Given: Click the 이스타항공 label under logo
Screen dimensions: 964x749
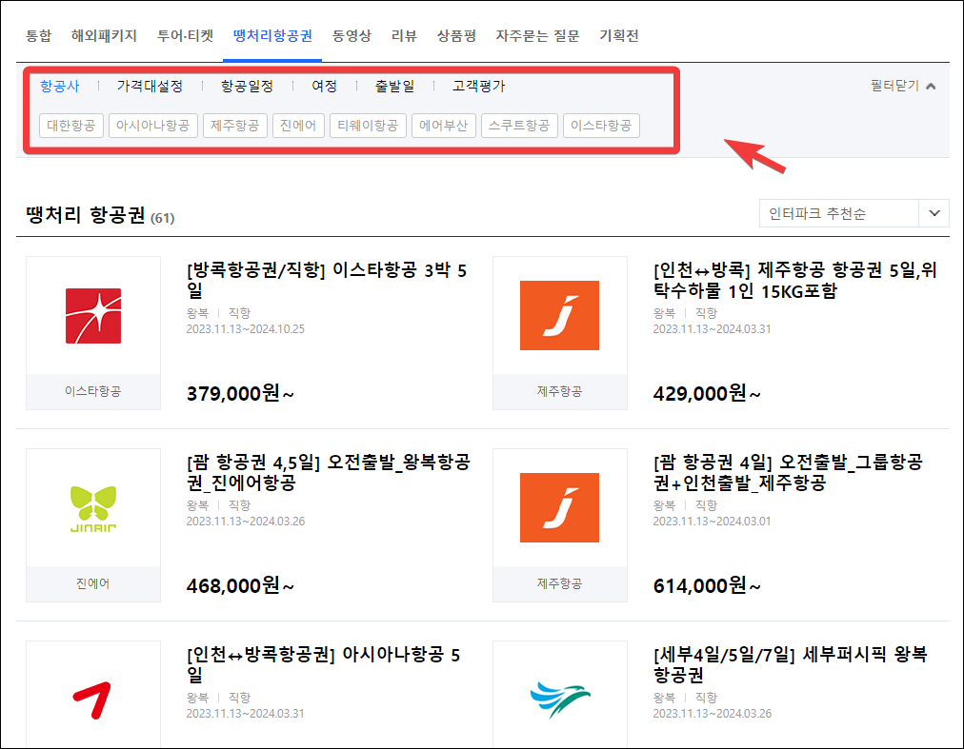Looking at the screenshot, I should [x=92, y=391].
